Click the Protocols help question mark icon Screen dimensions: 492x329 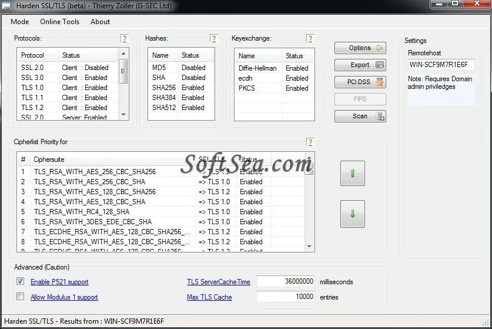coord(125,39)
